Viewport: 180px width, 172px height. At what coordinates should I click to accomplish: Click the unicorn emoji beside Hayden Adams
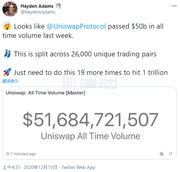coord(58,6)
